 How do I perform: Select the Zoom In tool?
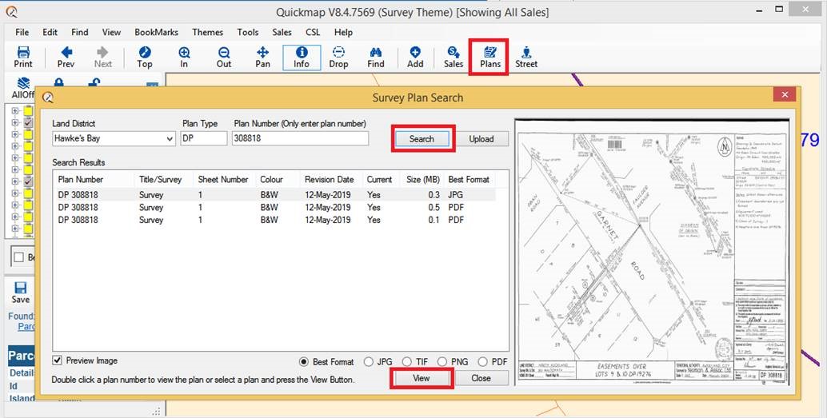pos(184,57)
